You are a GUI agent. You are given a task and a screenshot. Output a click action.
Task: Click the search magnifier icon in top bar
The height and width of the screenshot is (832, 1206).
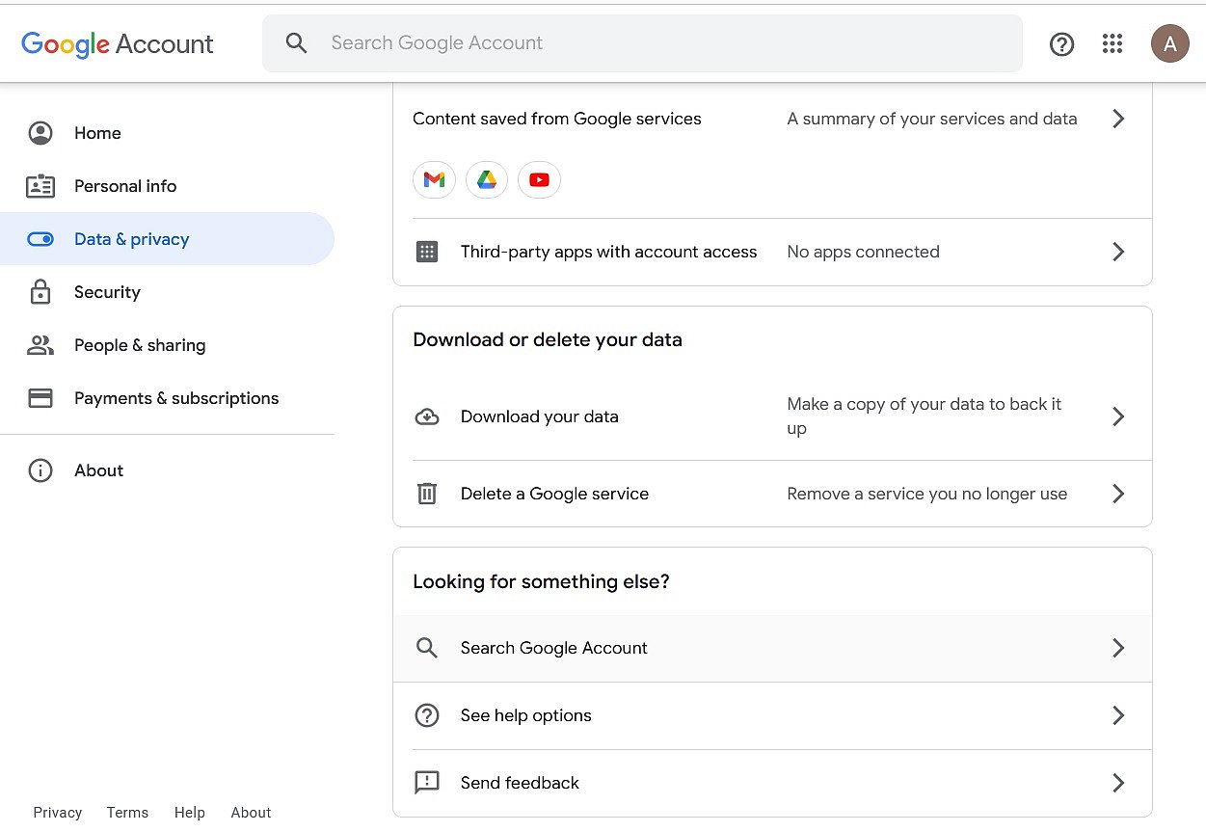[296, 43]
